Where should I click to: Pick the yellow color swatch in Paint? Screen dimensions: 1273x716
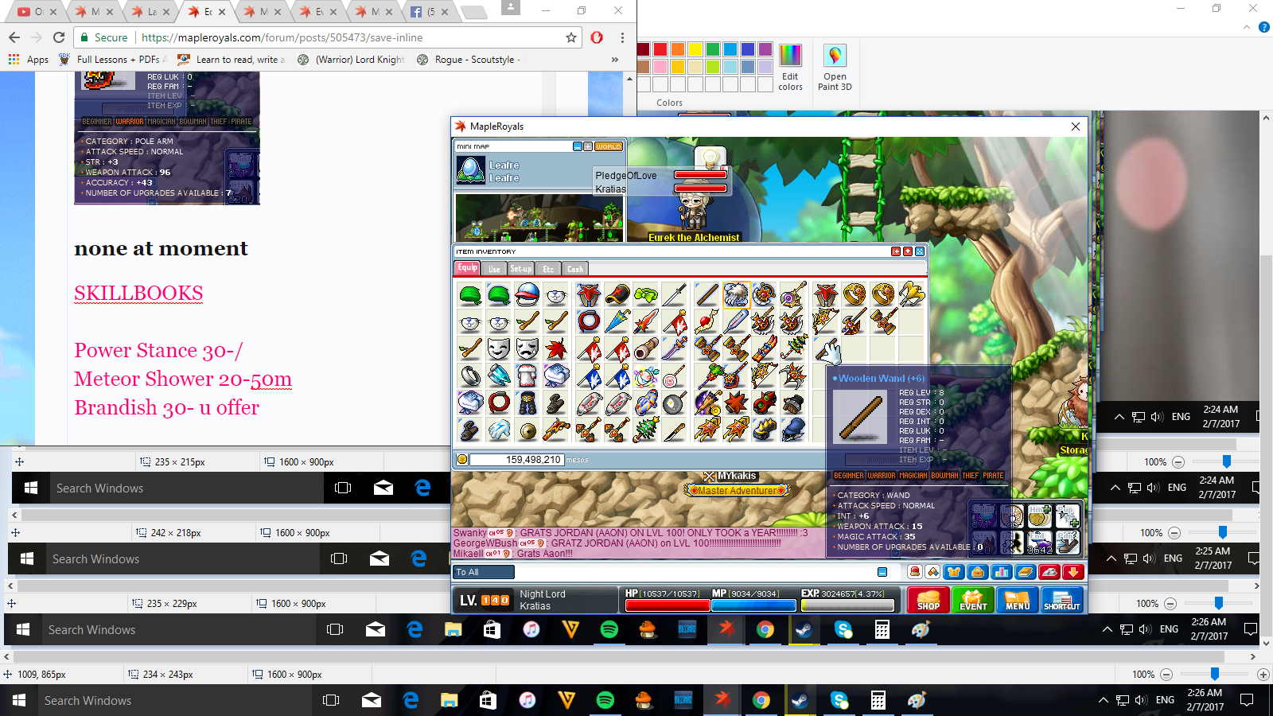pyautogui.click(x=695, y=49)
